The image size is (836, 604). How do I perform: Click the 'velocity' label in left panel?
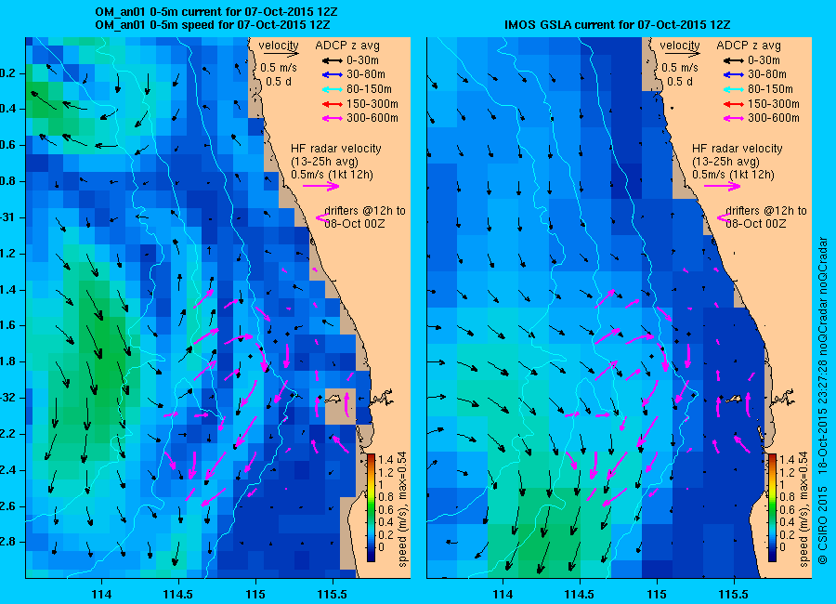pyautogui.click(x=279, y=46)
